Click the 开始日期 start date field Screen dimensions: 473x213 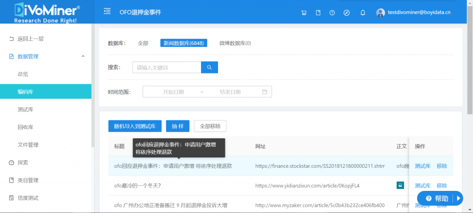(x=174, y=92)
